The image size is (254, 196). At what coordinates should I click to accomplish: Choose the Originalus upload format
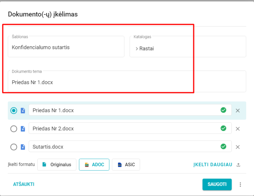click(57, 165)
